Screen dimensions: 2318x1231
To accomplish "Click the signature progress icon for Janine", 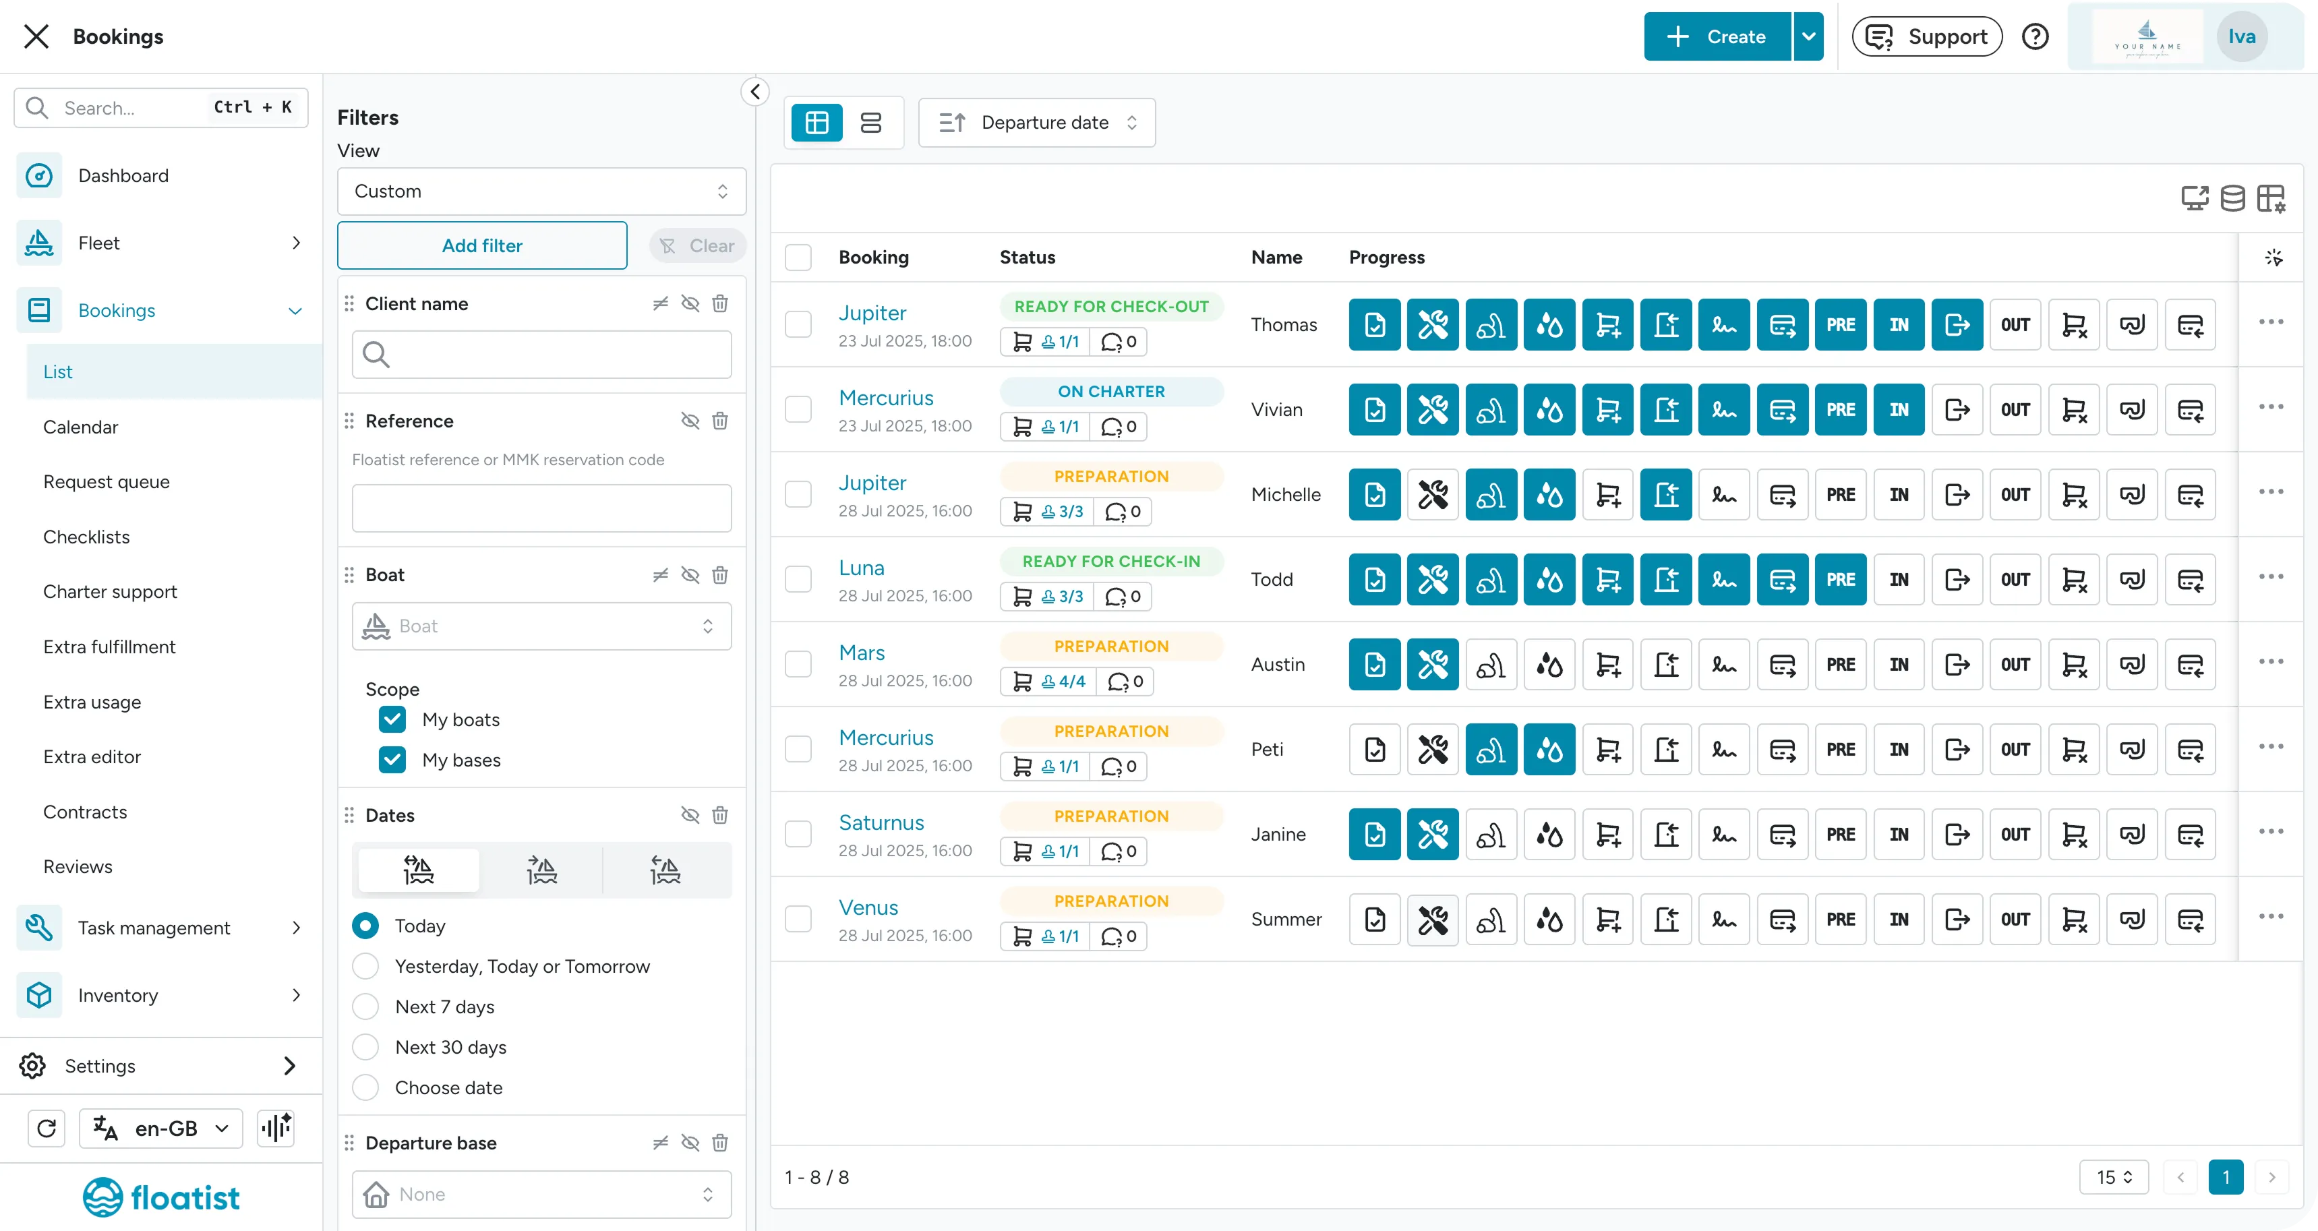I will click(x=1723, y=834).
